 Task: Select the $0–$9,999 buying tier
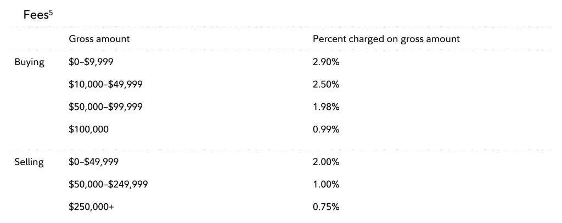click(x=93, y=62)
